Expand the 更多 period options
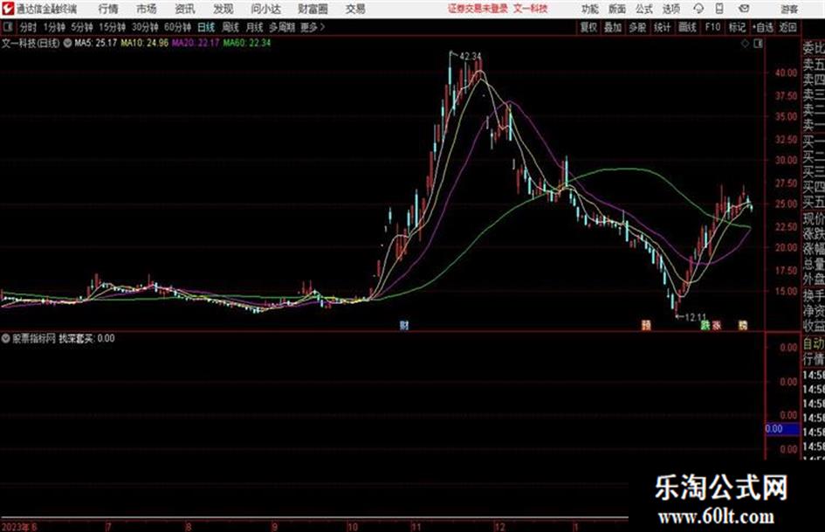 [313, 27]
